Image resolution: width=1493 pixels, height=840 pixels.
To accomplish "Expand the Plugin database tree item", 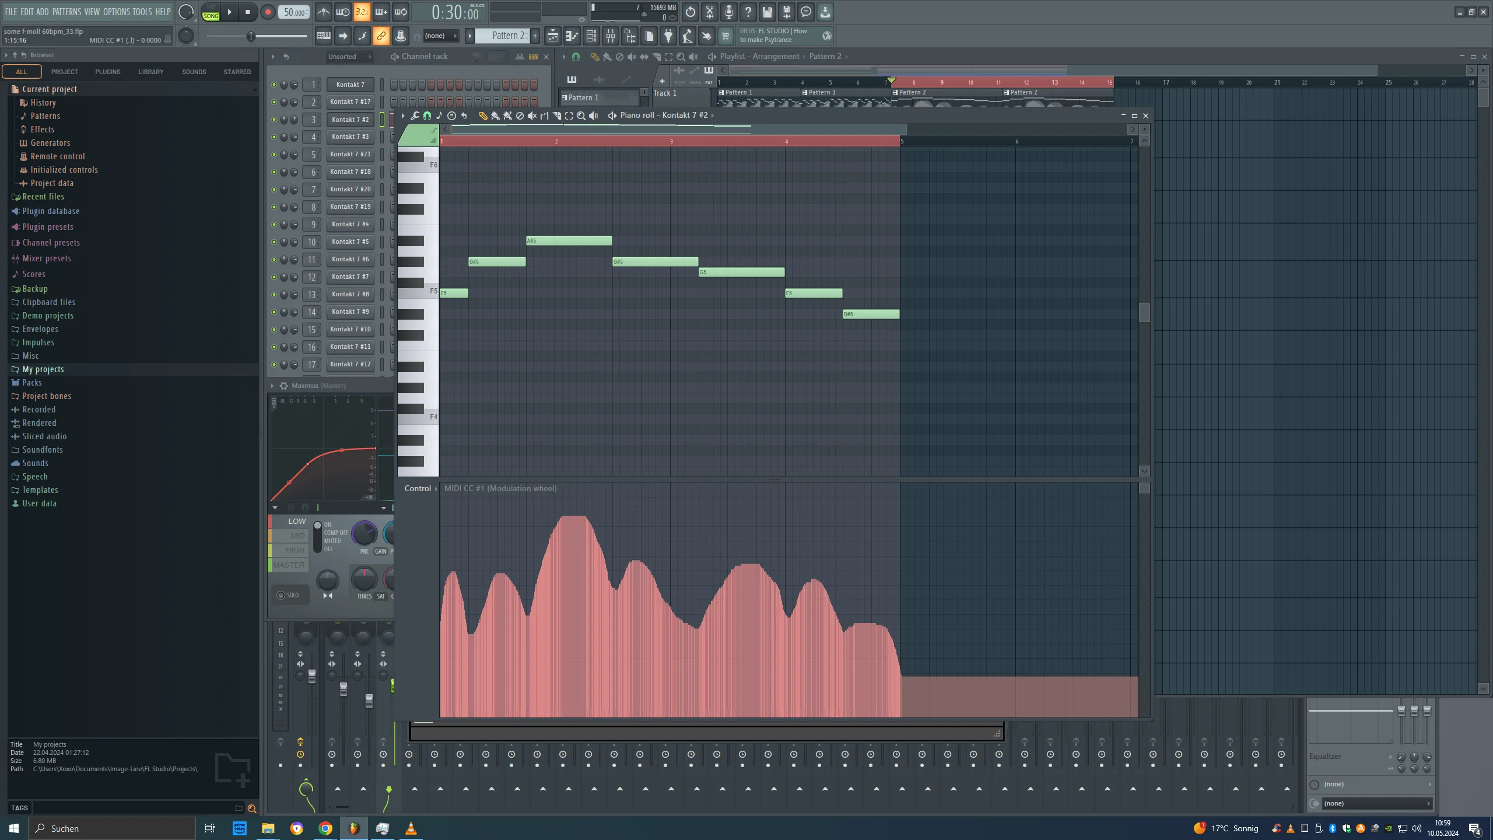I will [x=51, y=212].
